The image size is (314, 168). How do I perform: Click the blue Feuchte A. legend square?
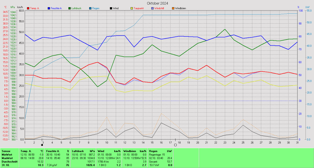click(49, 8)
